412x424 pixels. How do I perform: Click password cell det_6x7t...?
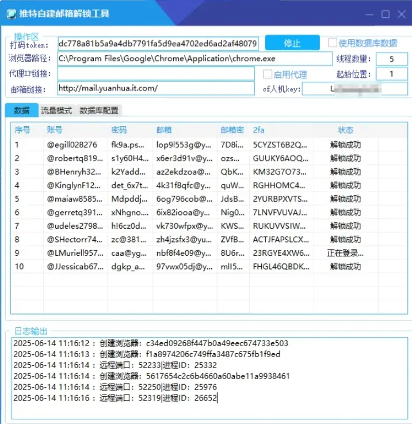pyautogui.click(x=129, y=185)
